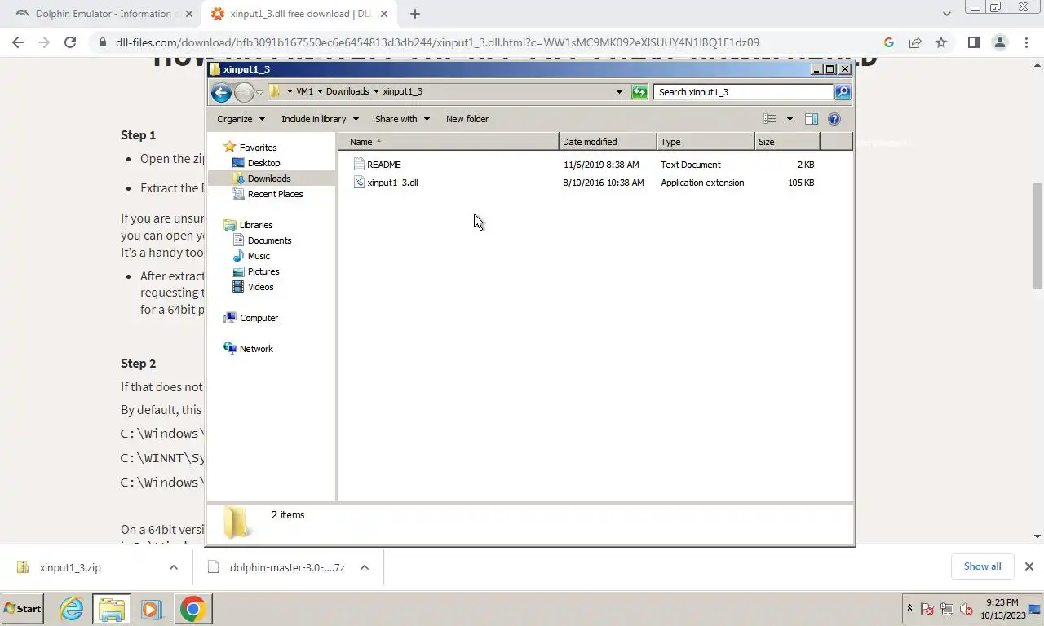Image resolution: width=1044 pixels, height=626 pixels.
Task: Show all downloads
Action: coord(982,566)
